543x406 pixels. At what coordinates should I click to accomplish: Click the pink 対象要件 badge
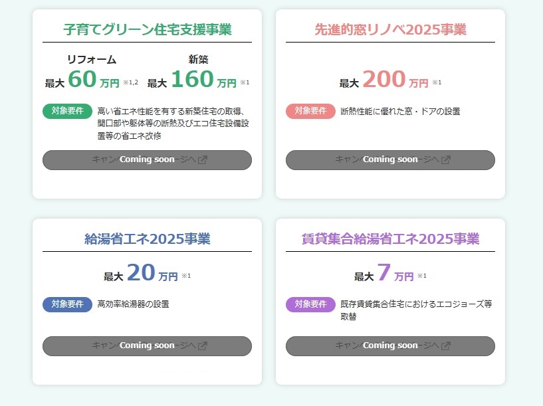(310, 111)
